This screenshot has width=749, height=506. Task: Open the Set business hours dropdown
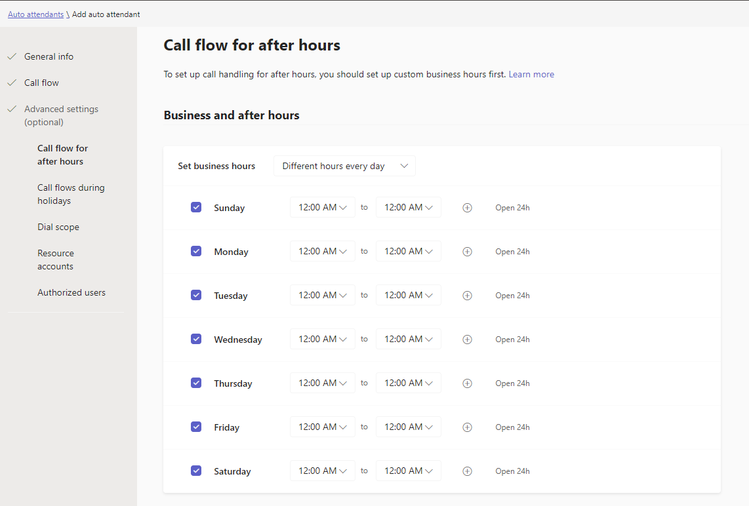pyautogui.click(x=344, y=166)
